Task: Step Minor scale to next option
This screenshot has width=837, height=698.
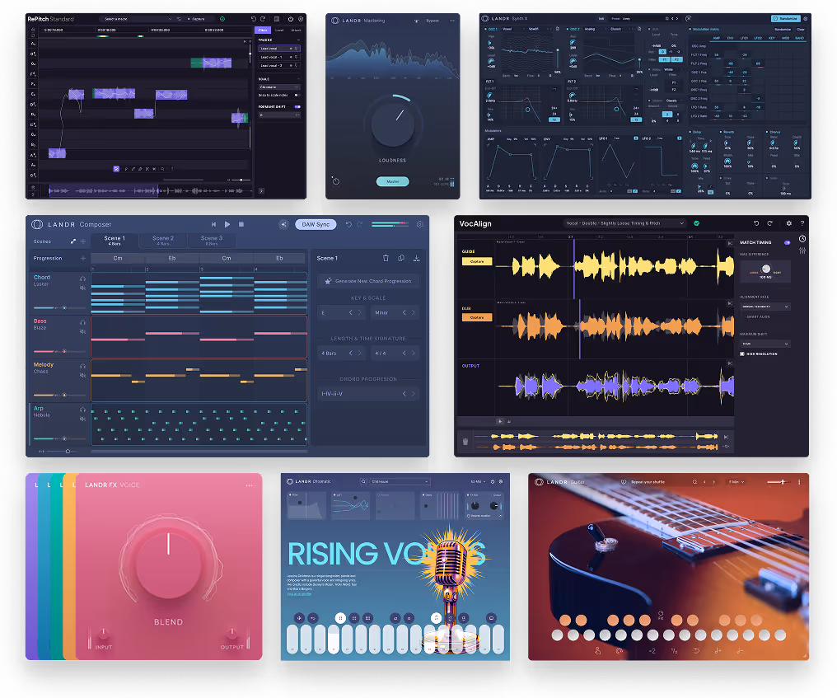Action: (414, 312)
